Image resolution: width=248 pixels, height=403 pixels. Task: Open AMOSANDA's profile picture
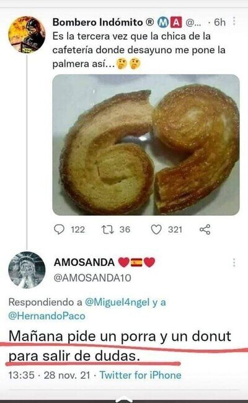pos(27,270)
